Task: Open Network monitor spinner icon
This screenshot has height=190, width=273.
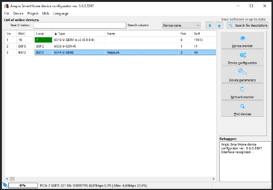Action: pos(243,89)
